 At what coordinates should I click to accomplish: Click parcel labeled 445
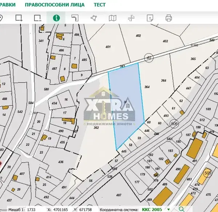[x=124, y=151]
